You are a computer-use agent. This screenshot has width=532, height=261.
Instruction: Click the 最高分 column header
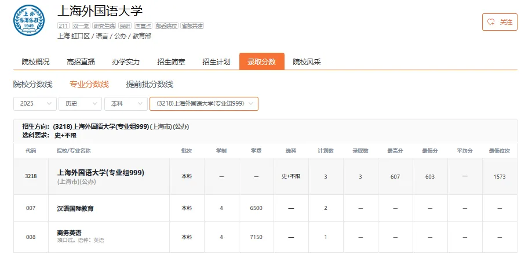point(395,151)
